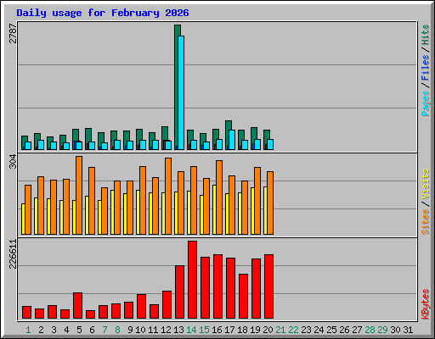Image resolution: width=435 pixels, height=339 pixels.
Task: Click the 'Files' legend label
Action: pos(426,68)
